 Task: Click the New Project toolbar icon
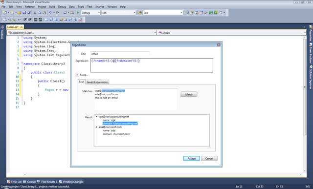[x=4, y=13]
